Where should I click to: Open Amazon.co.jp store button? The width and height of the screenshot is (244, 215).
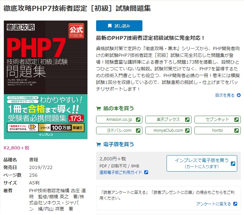[x=119, y=120]
